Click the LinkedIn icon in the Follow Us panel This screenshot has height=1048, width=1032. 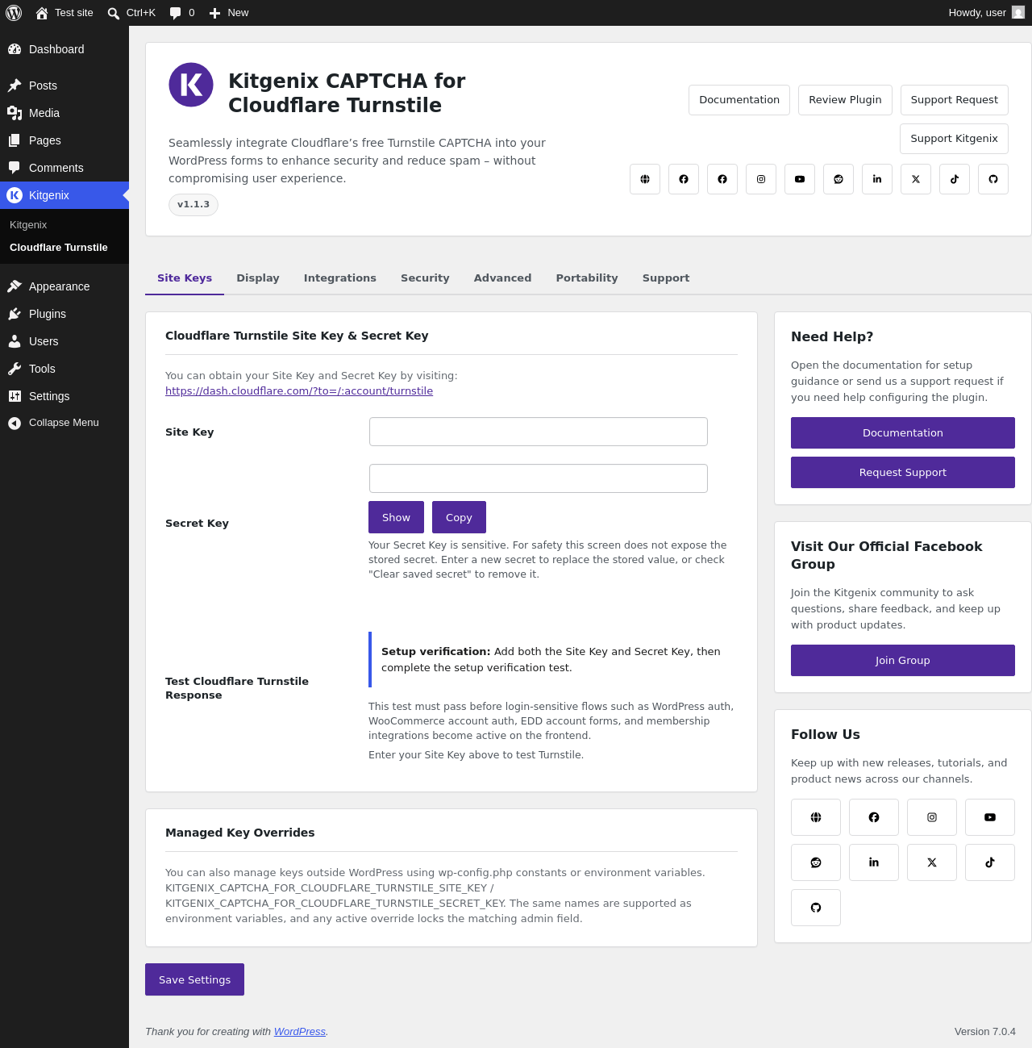point(874,862)
